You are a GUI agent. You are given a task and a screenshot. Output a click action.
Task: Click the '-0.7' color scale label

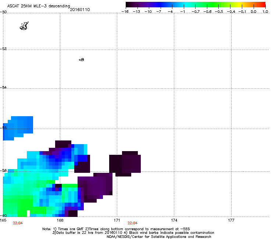pos(196,12)
